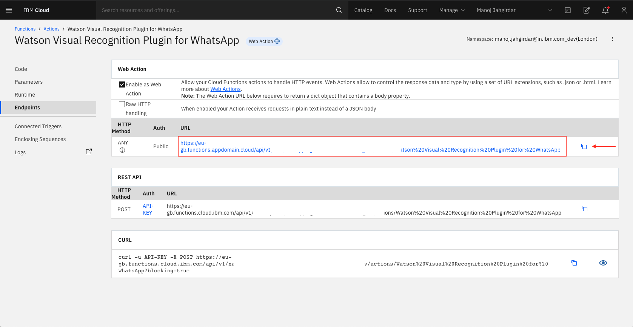Image resolution: width=633 pixels, height=327 pixels.
Task: Click the globe icon in Web Action tag
Action: (277, 41)
